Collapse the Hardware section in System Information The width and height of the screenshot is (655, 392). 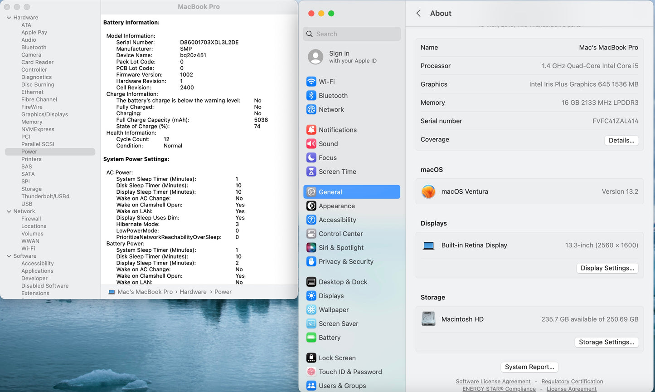pyautogui.click(x=8, y=17)
